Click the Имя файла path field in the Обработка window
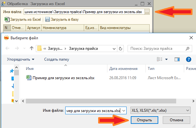This screenshot has height=128, width=196. [x=84, y=12]
